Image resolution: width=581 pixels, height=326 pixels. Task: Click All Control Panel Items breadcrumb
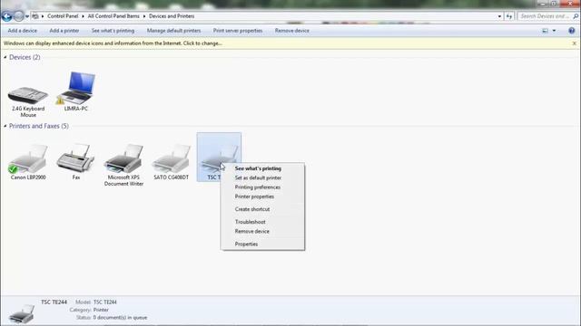pyautogui.click(x=113, y=16)
